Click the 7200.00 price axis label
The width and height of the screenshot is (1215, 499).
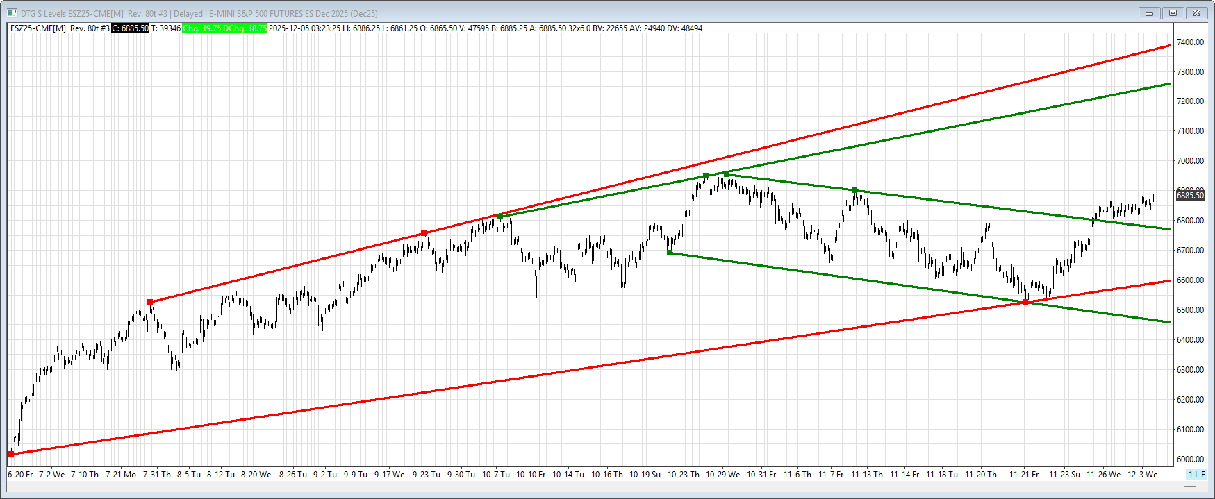click(1190, 101)
